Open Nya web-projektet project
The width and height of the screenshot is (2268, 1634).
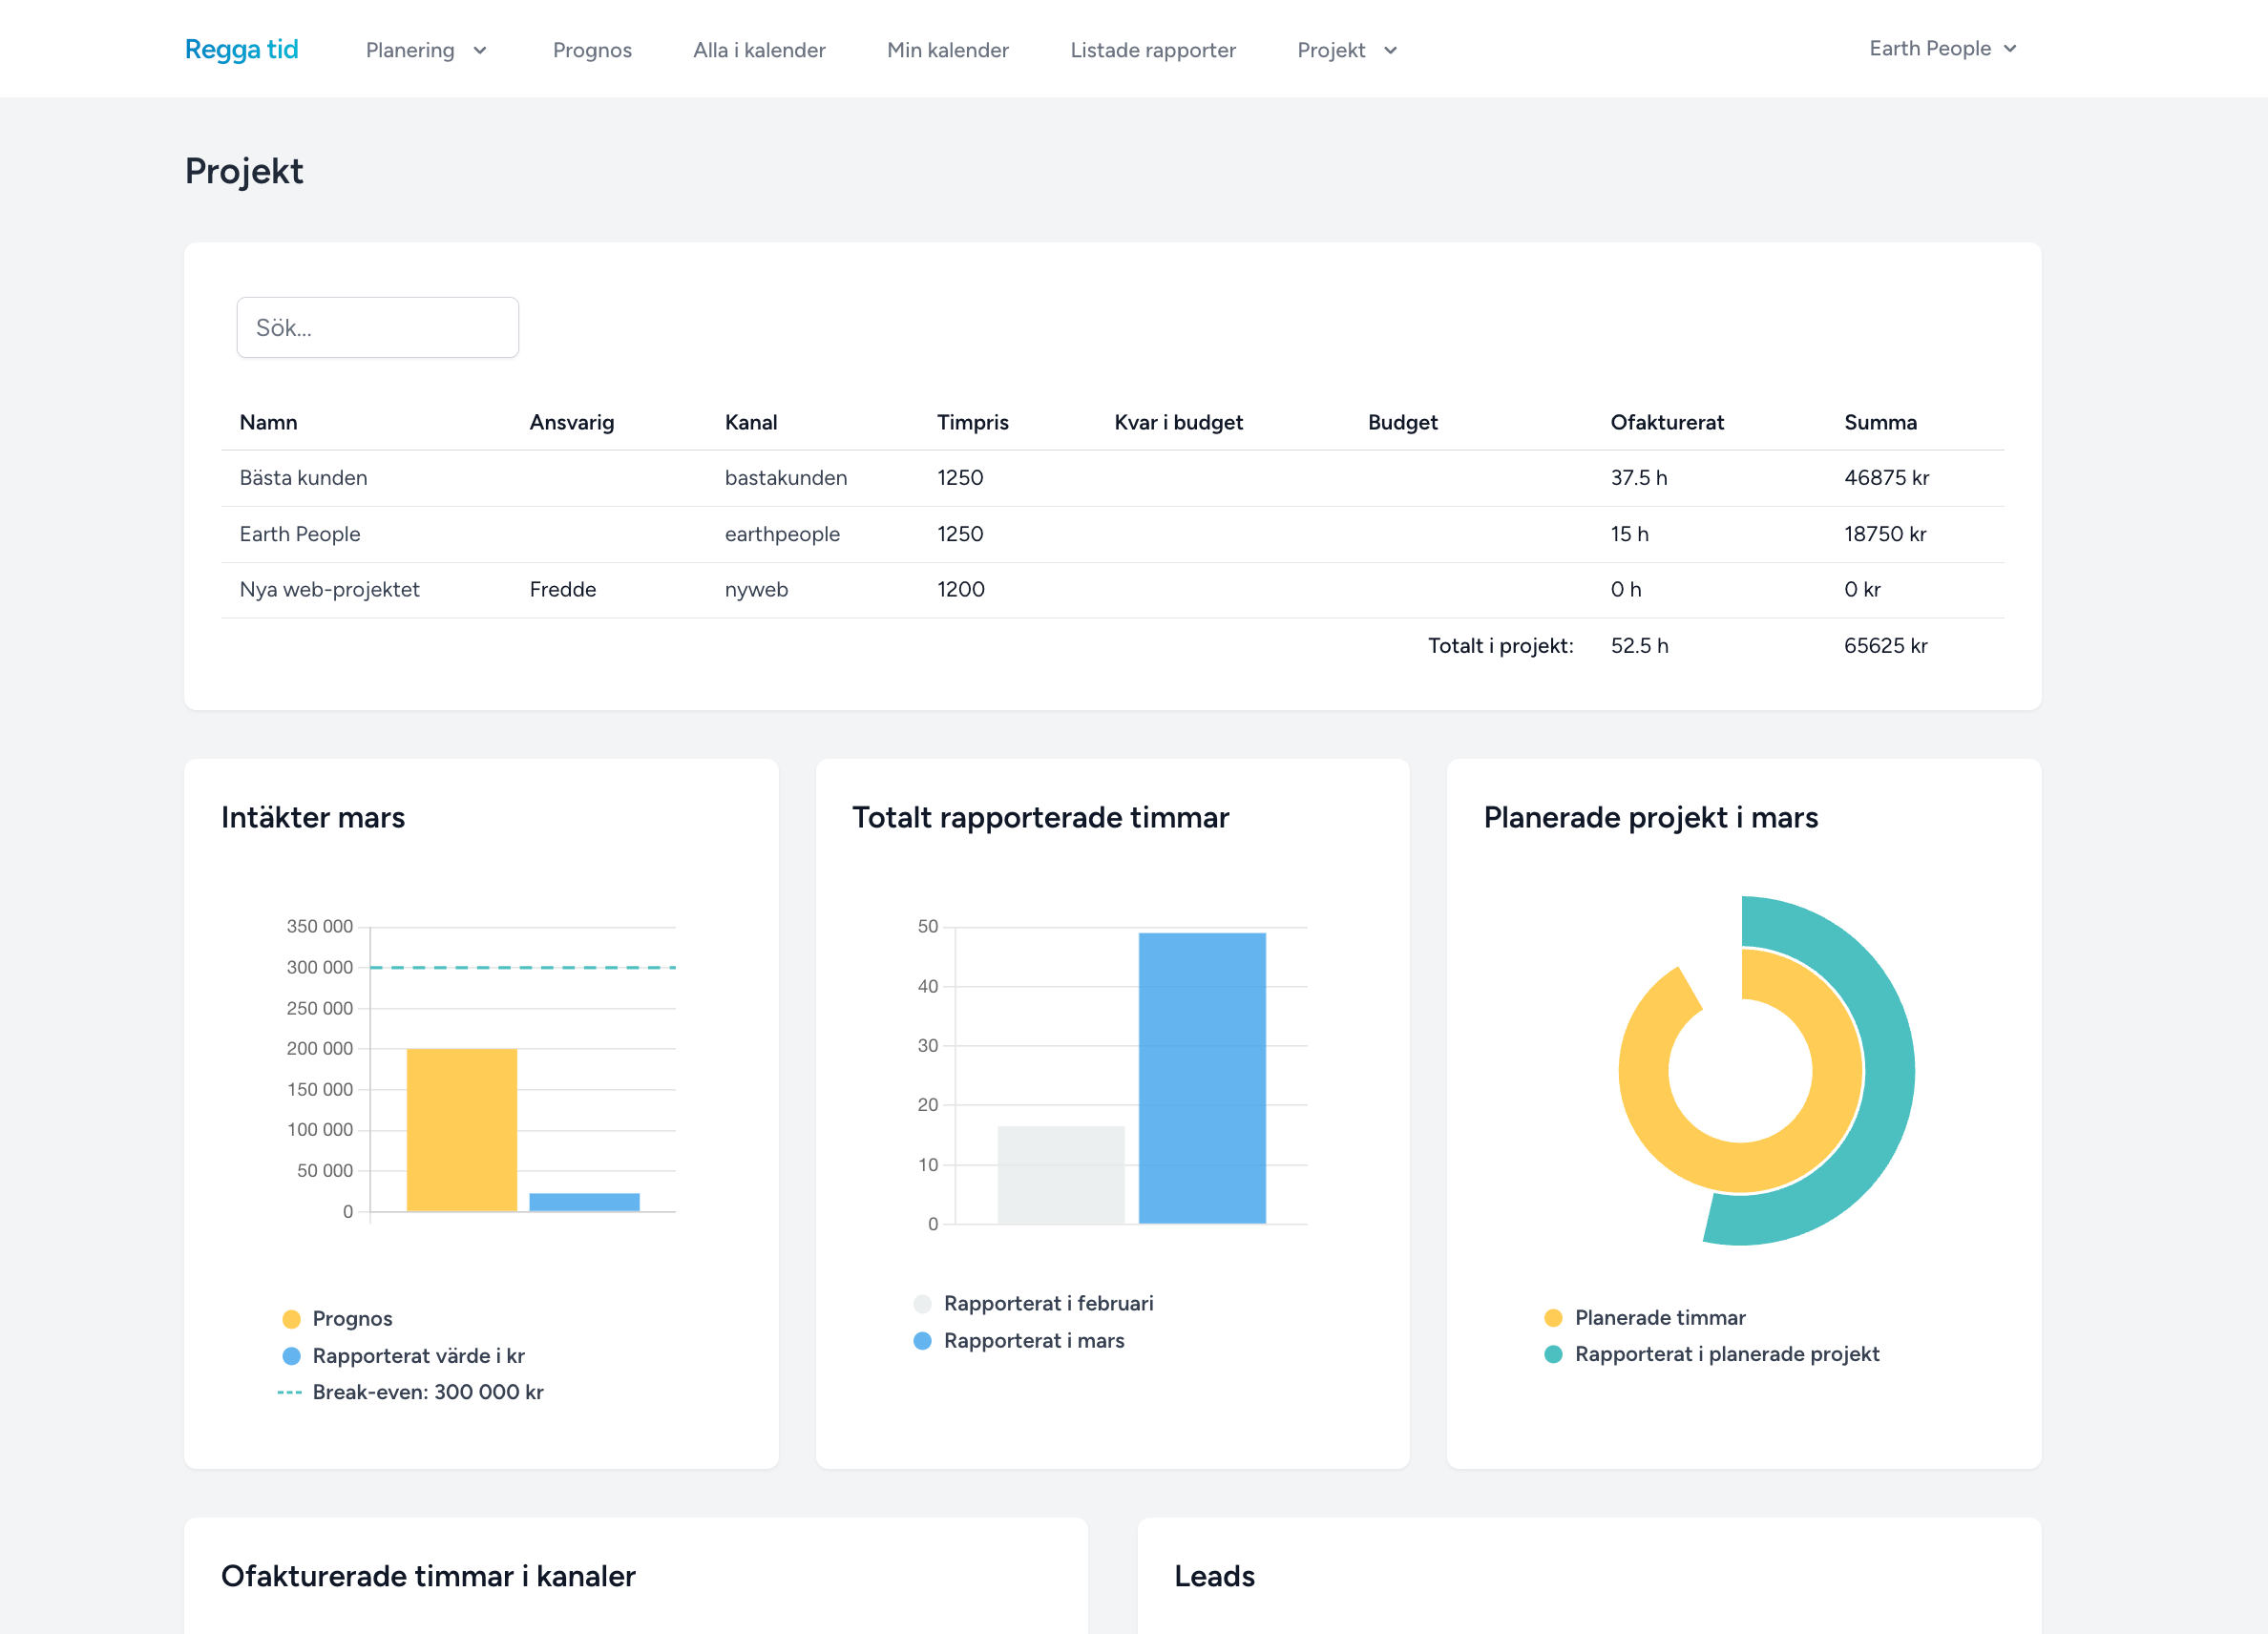click(329, 589)
